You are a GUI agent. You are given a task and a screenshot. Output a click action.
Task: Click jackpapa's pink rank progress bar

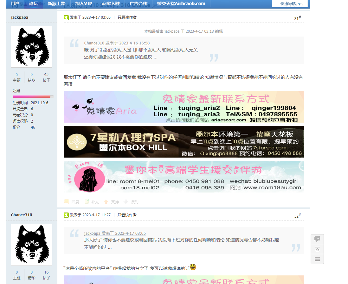click(x=33, y=97)
